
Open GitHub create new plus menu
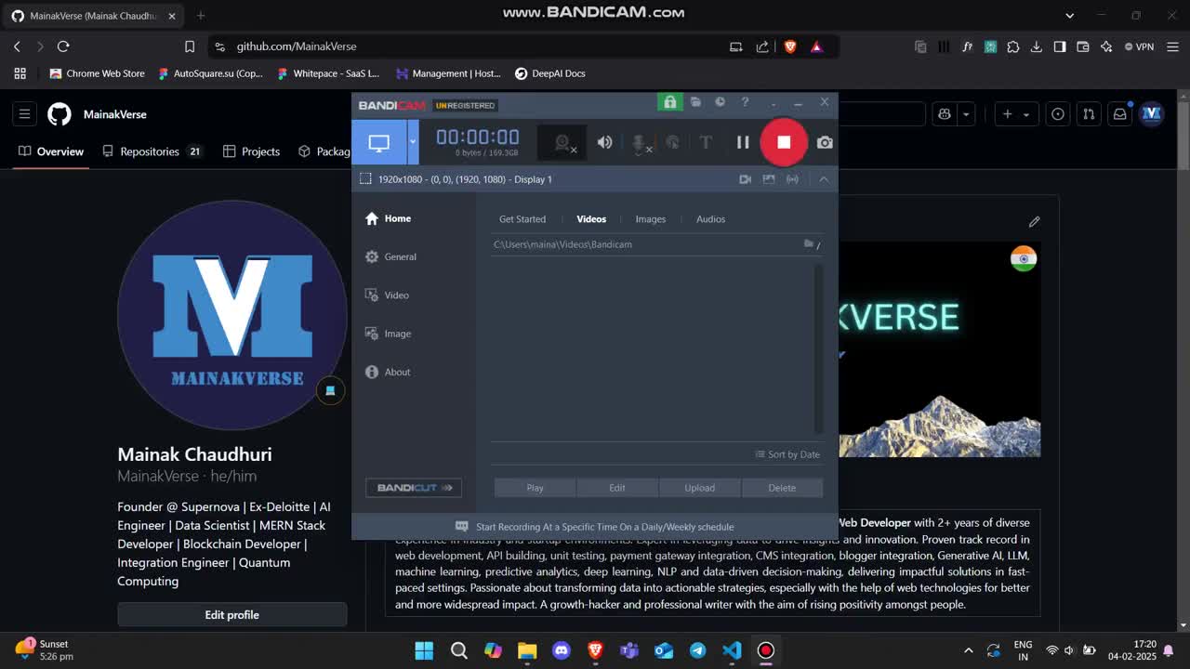pyautogui.click(x=1015, y=114)
